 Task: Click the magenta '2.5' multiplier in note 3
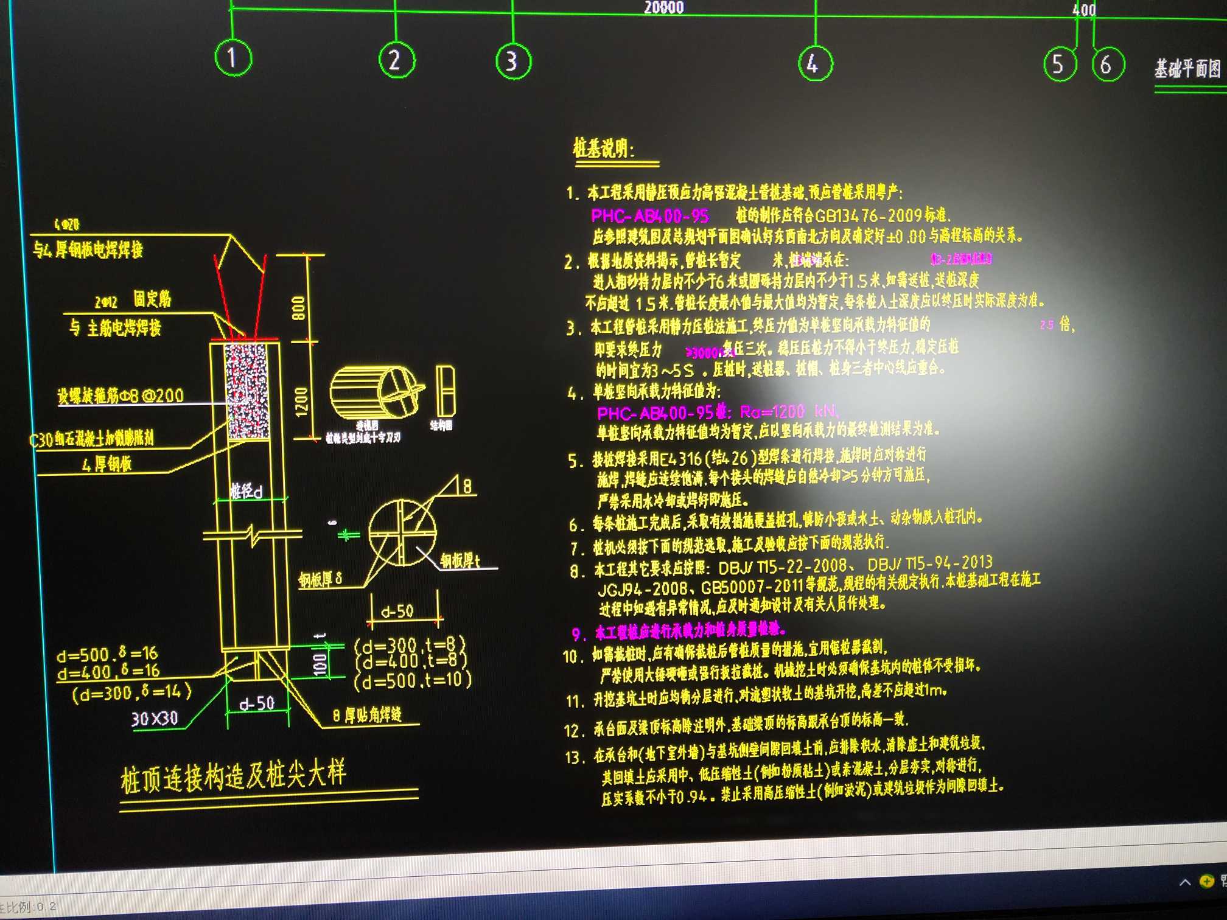(x=1046, y=325)
